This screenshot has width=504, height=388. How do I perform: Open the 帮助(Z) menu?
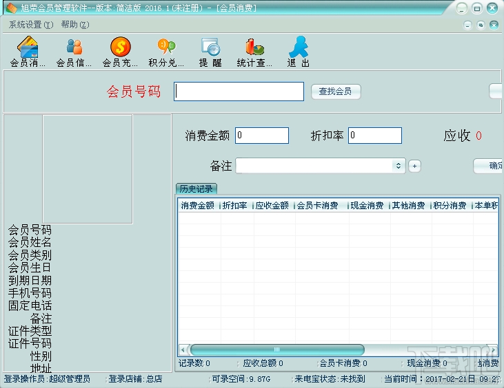75,25
